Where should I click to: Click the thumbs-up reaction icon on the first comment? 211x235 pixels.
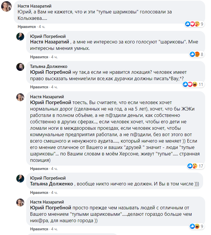point(187,24)
